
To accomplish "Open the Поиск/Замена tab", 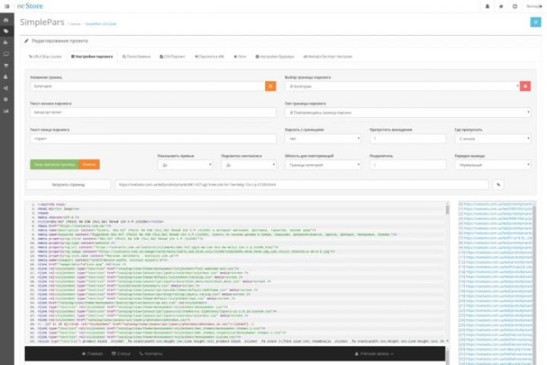I will point(137,56).
